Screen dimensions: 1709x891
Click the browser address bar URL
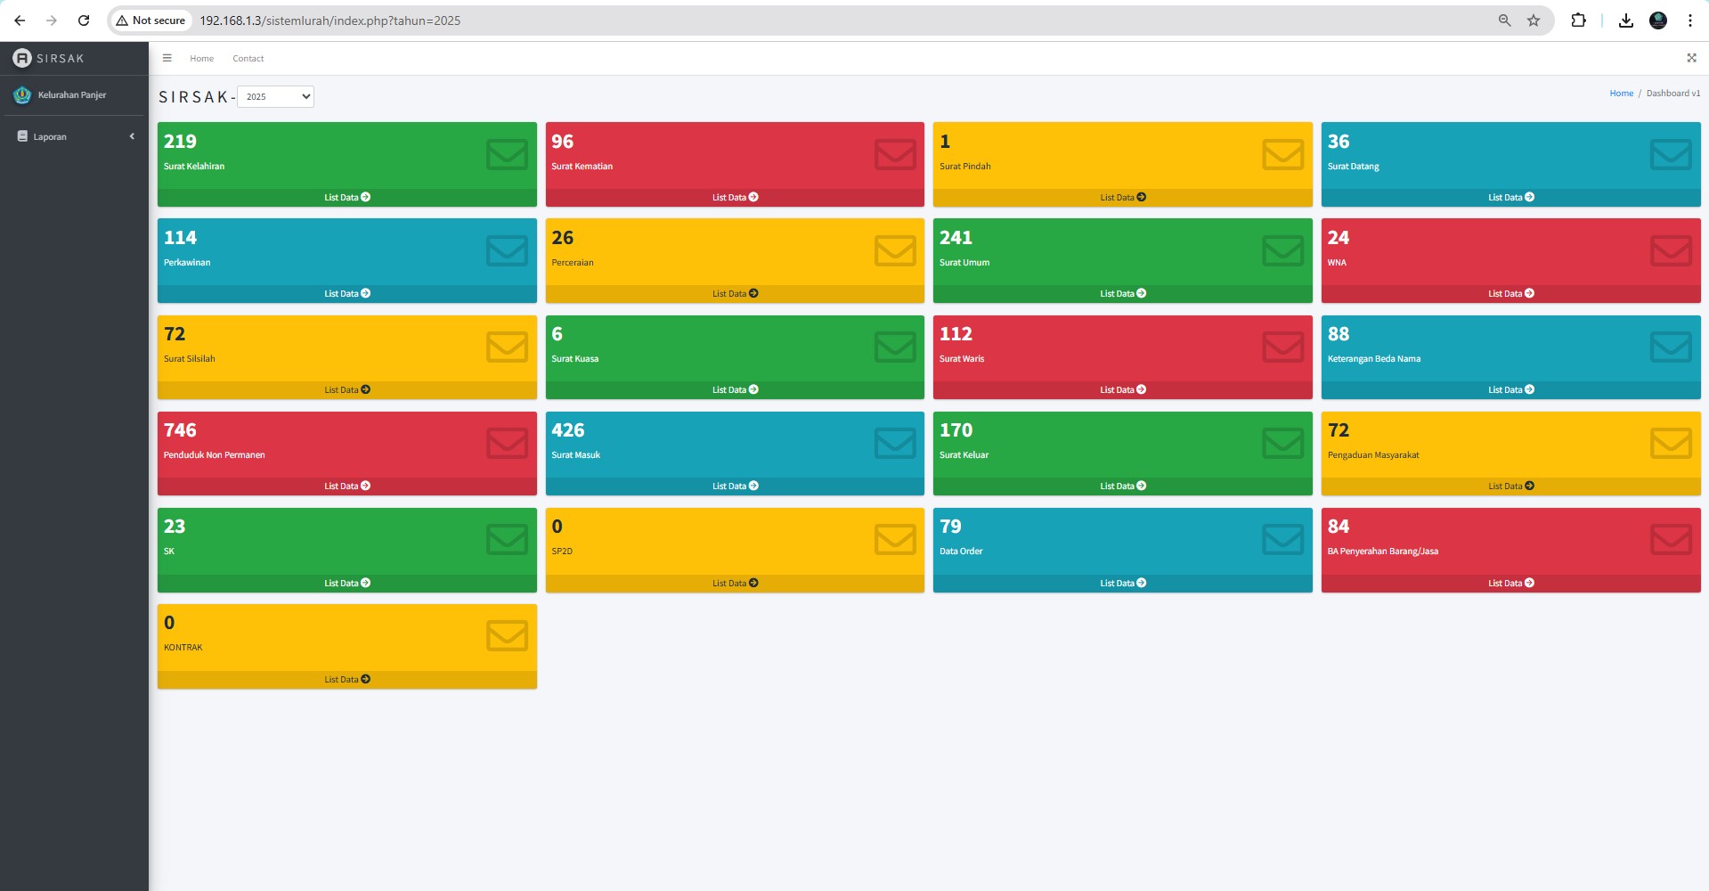[330, 20]
